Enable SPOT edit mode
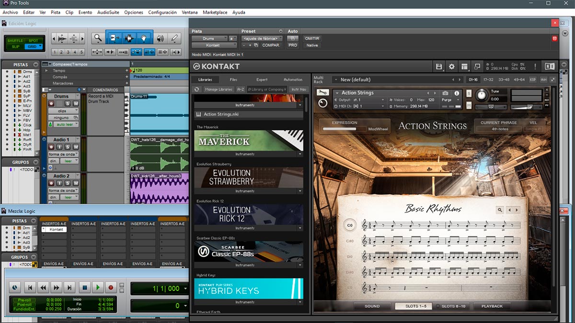This screenshot has height=323, width=575. pyautogui.click(x=34, y=41)
